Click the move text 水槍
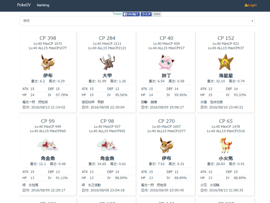The image size is (270, 203). pos(204,102)
